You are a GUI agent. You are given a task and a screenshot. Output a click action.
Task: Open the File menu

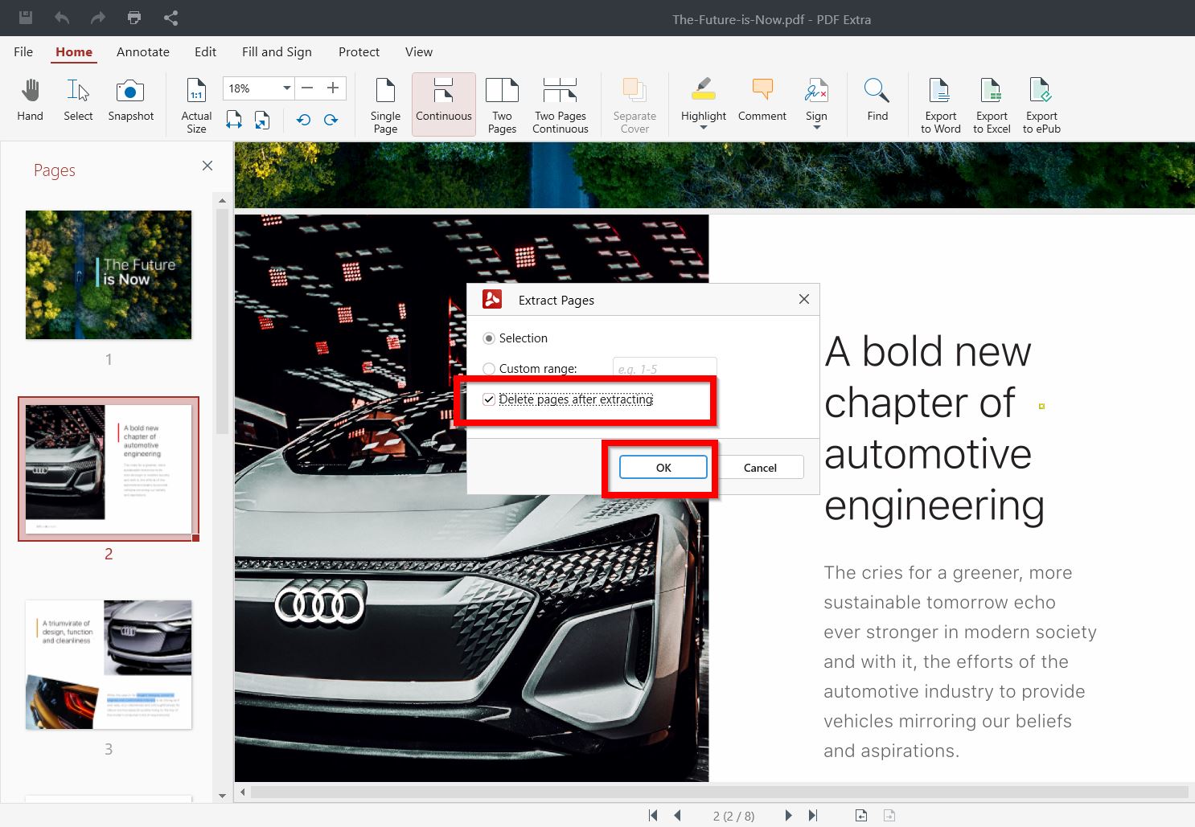click(x=23, y=51)
